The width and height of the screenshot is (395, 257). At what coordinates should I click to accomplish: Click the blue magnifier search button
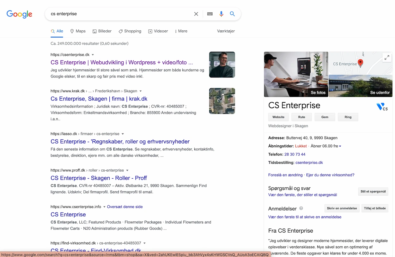click(x=232, y=14)
